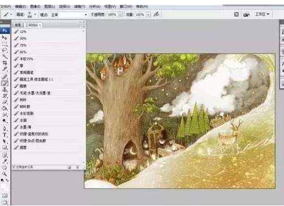Click the opacity 100% input field
The height and width of the screenshot is (206, 284).
click(112, 15)
